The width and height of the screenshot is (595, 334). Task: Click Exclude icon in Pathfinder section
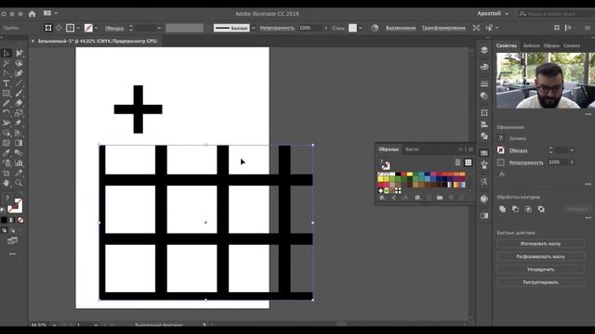click(541, 209)
